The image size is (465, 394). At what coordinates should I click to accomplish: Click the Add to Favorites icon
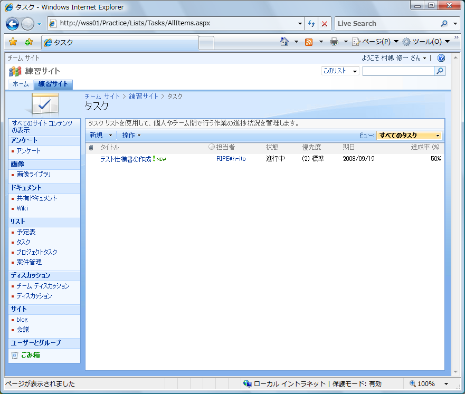click(29, 42)
